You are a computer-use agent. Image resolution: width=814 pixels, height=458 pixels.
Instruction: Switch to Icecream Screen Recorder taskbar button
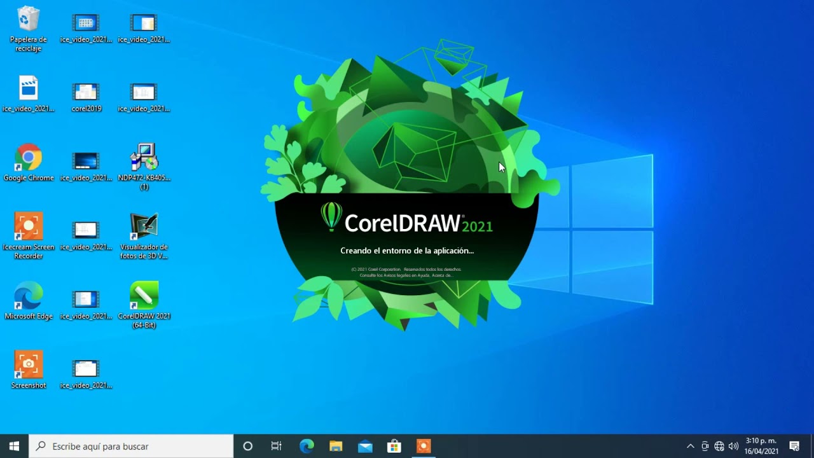tap(424, 446)
